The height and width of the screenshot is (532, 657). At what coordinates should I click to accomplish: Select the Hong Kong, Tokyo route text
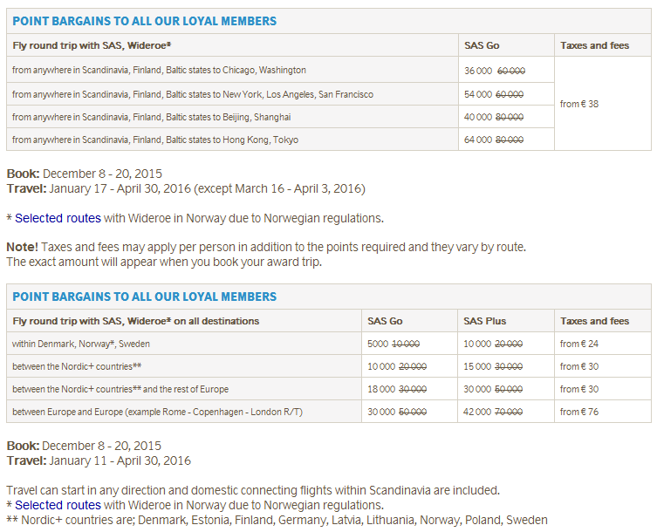point(155,140)
